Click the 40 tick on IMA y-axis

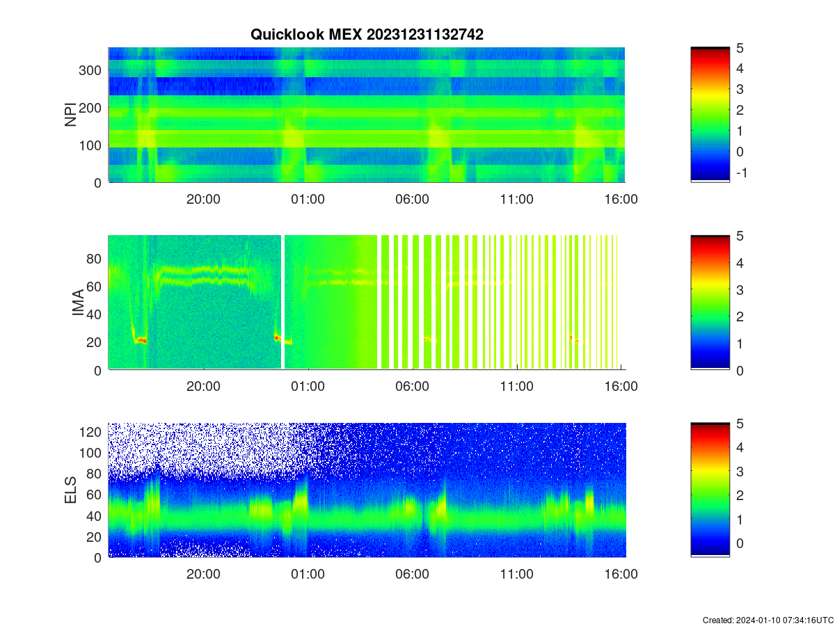pyautogui.click(x=95, y=314)
